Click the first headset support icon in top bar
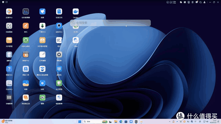 point(168,2)
